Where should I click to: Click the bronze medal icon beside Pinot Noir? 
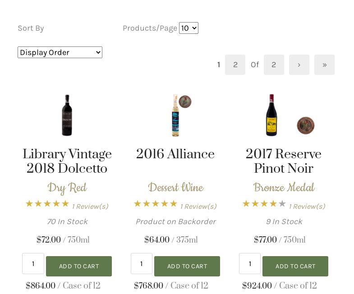(305, 125)
